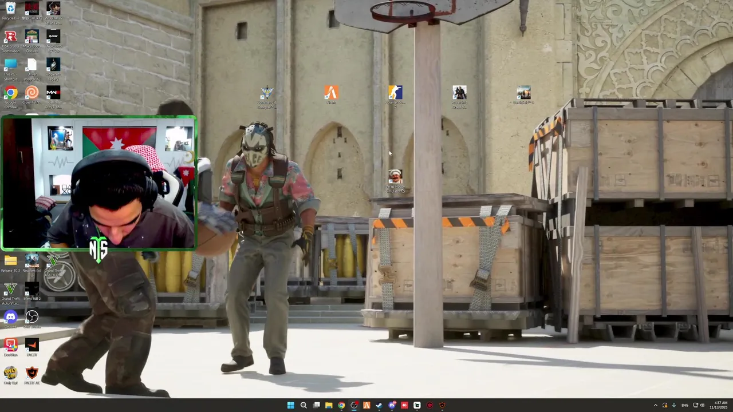Switch to FiveM on the taskbar
The height and width of the screenshot is (412, 733).
(x=366, y=405)
